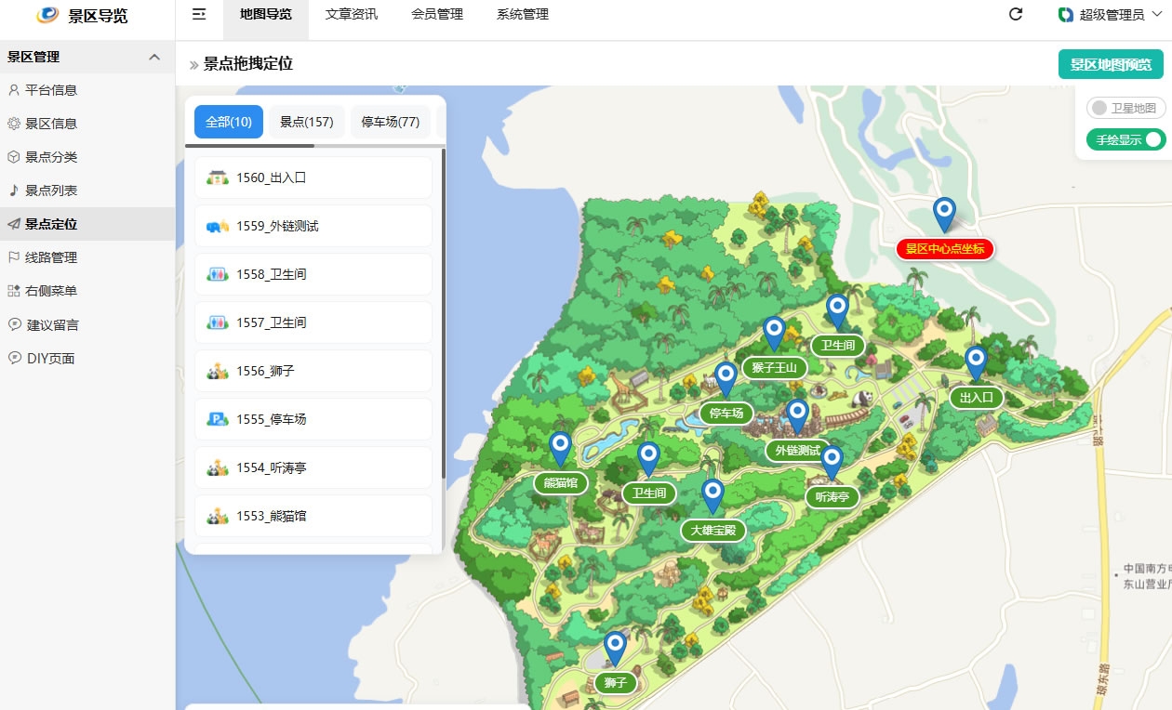1172x710 pixels.
Task: Click the map pin above 出入口 label
Action: (x=976, y=362)
